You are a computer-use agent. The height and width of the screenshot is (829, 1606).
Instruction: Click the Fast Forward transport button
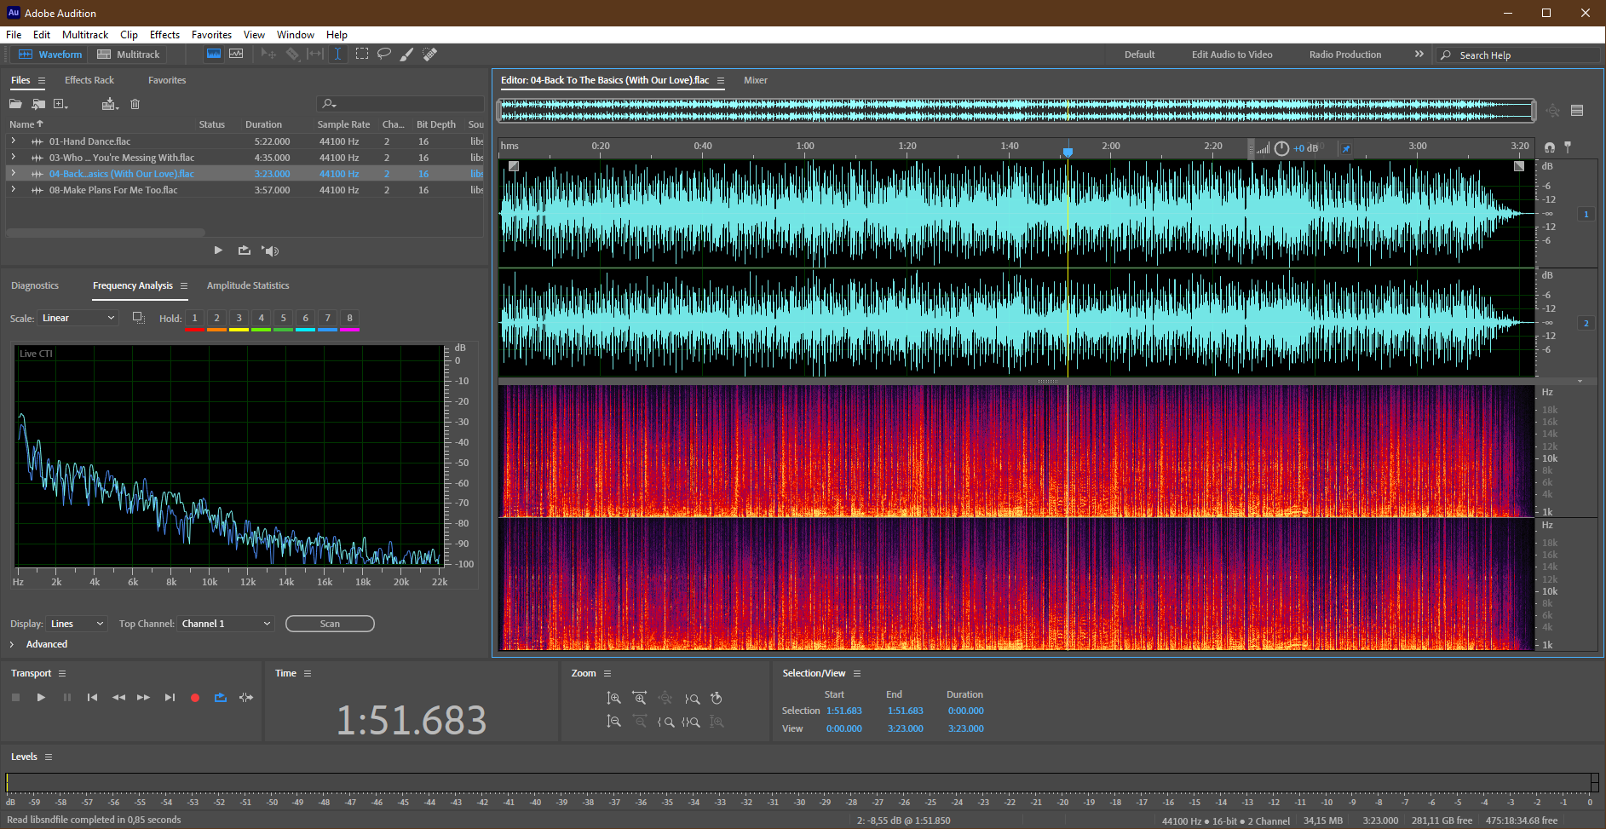(144, 697)
